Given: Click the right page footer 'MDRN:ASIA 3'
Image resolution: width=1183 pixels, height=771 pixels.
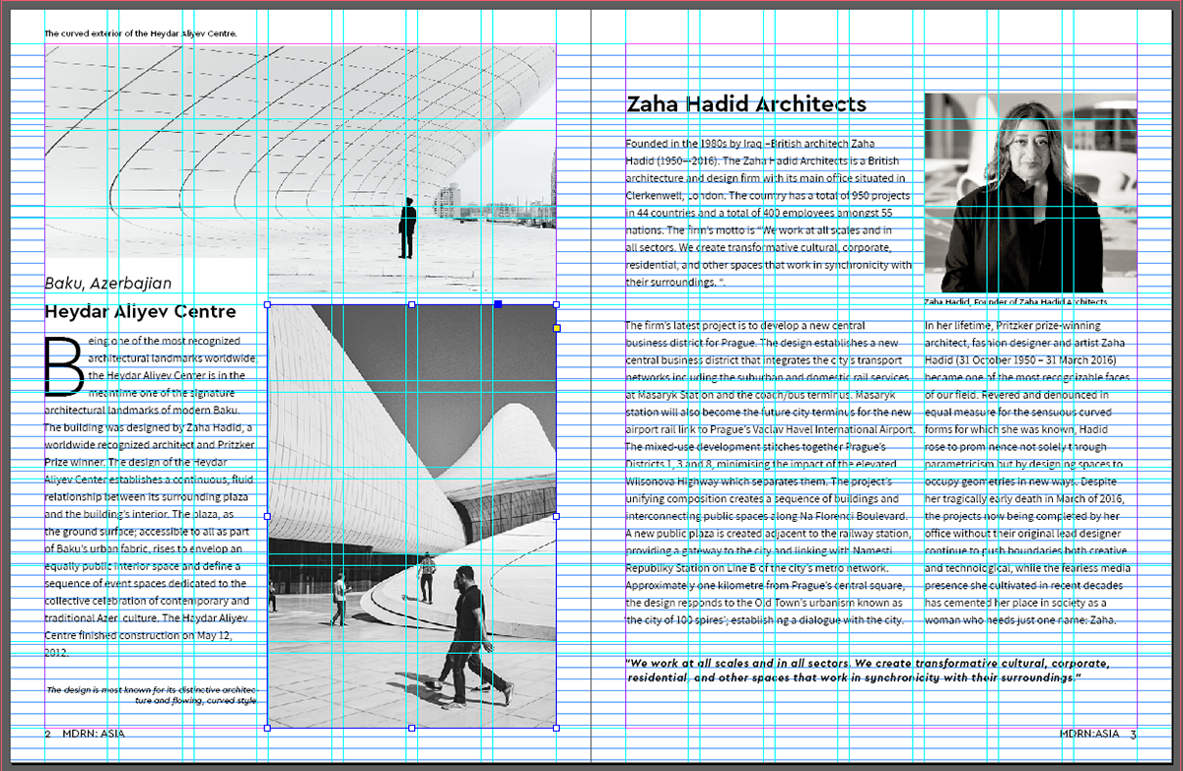Looking at the screenshot, I should point(1098,734).
